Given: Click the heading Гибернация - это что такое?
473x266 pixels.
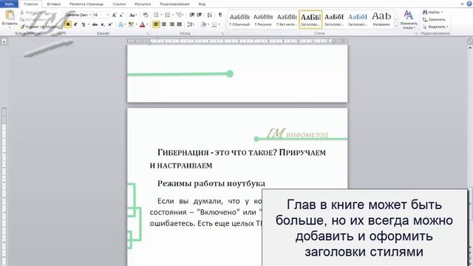Looking at the screenshot, I should 217,152.
